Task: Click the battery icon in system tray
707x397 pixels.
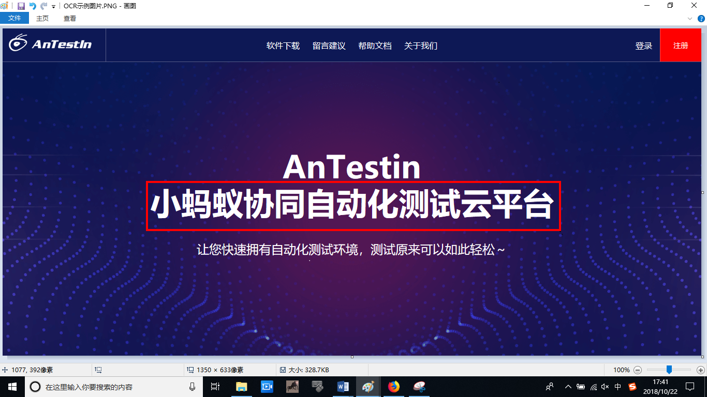Action: tap(581, 387)
